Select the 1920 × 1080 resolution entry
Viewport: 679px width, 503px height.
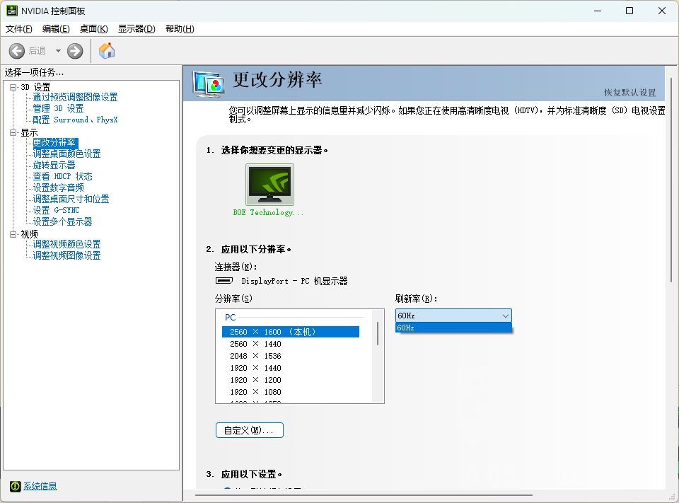[x=254, y=392]
